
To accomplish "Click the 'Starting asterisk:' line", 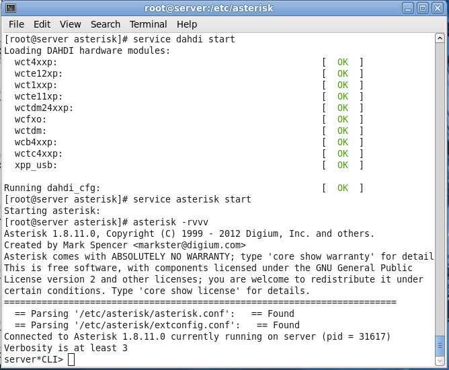I will coord(52,211).
